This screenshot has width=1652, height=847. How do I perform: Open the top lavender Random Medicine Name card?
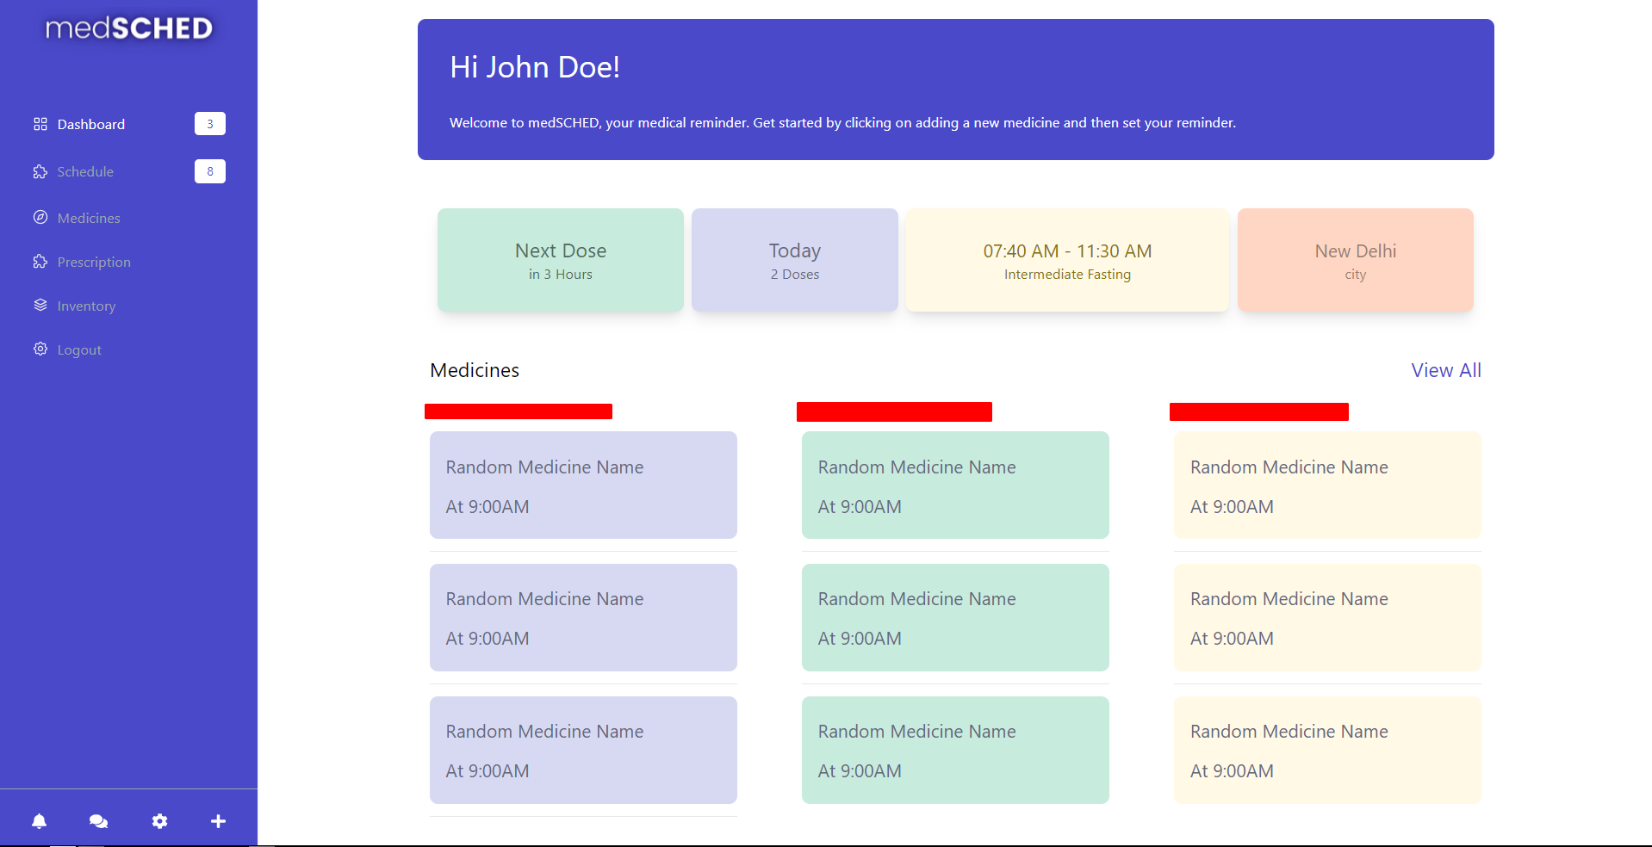tap(583, 485)
